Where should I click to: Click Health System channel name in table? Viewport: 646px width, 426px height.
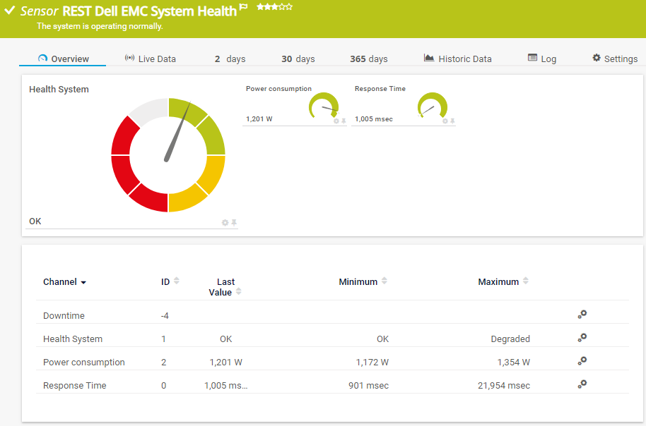(73, 339)
